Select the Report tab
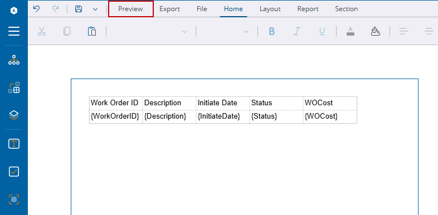This screenshot has width=438, height=215. tap(308, 9)
